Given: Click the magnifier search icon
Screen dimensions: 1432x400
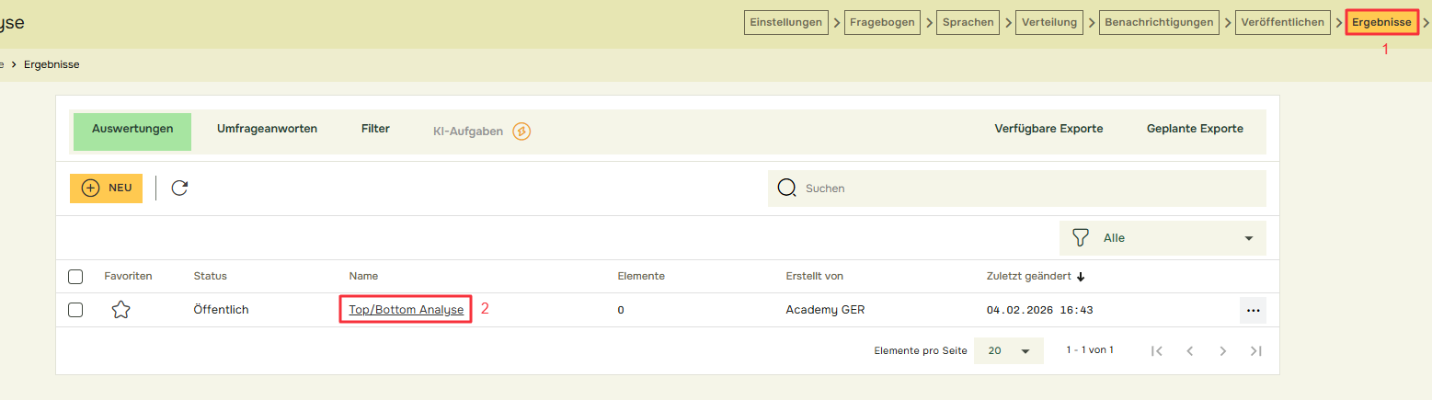Looking at the screenshot, I should click(x=786, y=188).
